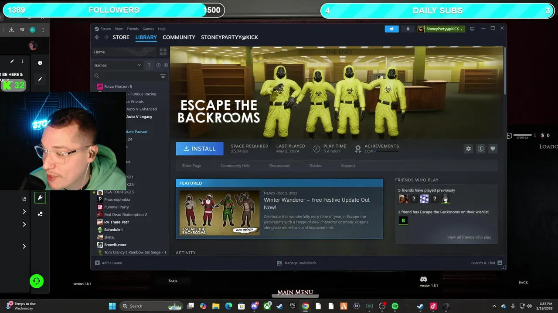558x313 pixels.
Task: Open Steam Big Picture mode icon
Action: click(472, 29)
